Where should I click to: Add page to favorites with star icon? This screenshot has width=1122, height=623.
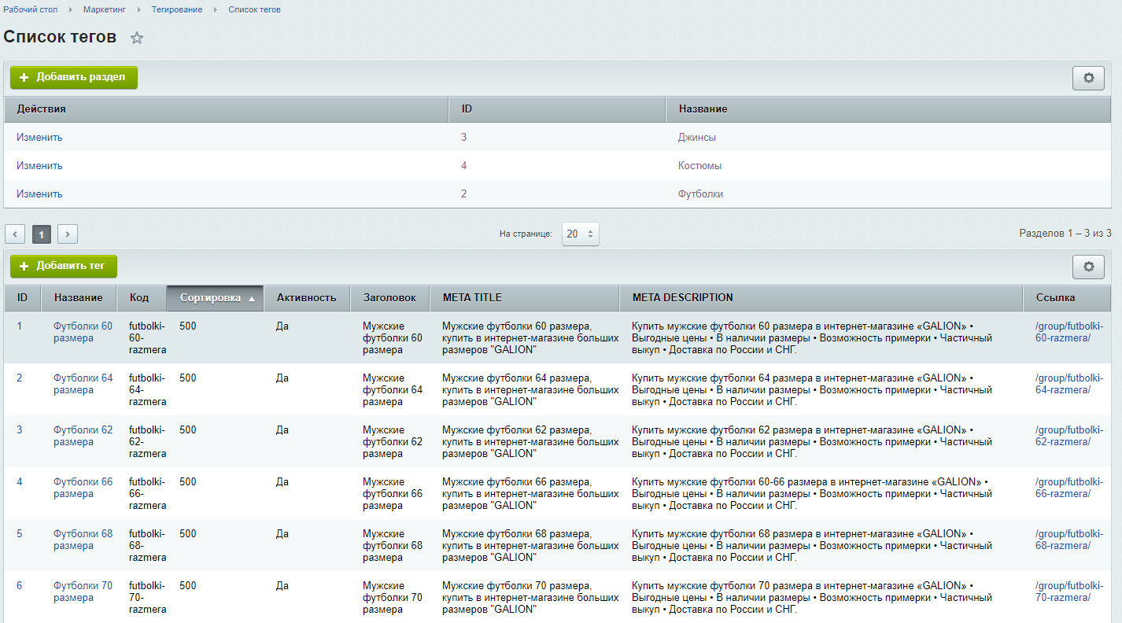(137, 38)
